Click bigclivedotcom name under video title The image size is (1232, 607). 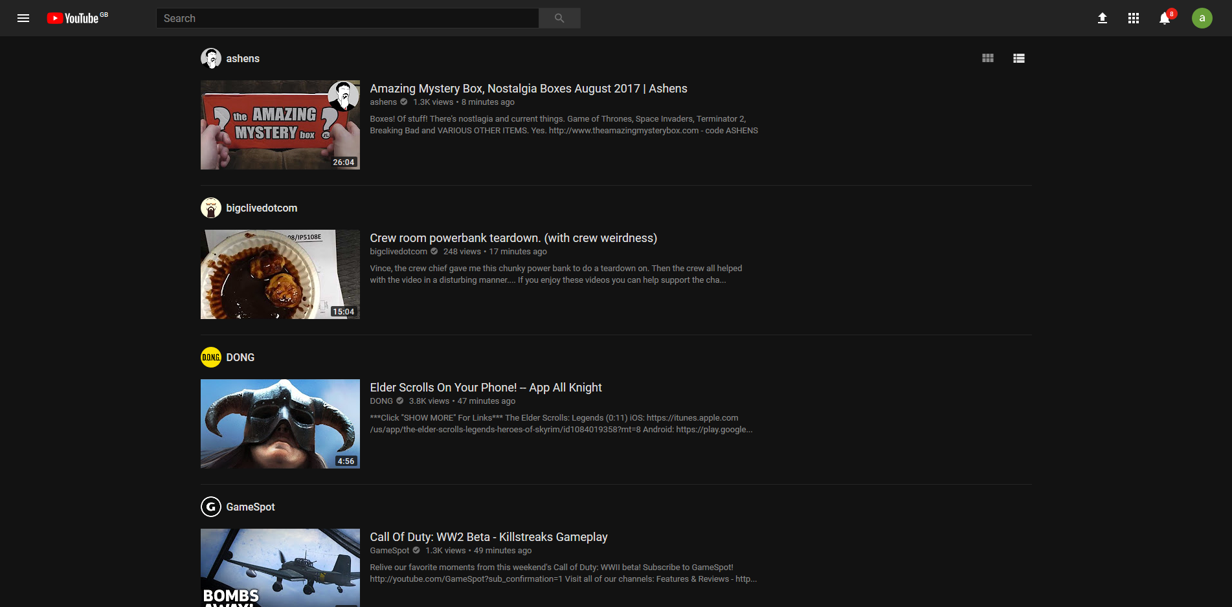[399, 252]
